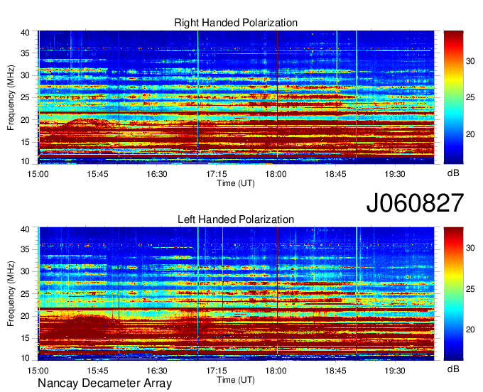Click 18:00 tick on Right Handed time axis
The width and height of the screenshot is (483, 392).
click(x=276, y=174)
